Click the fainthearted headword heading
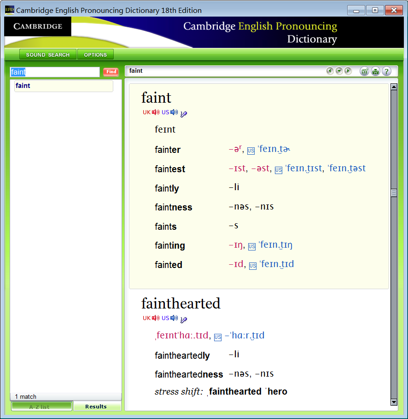408x419 pixels. [181, 303]
